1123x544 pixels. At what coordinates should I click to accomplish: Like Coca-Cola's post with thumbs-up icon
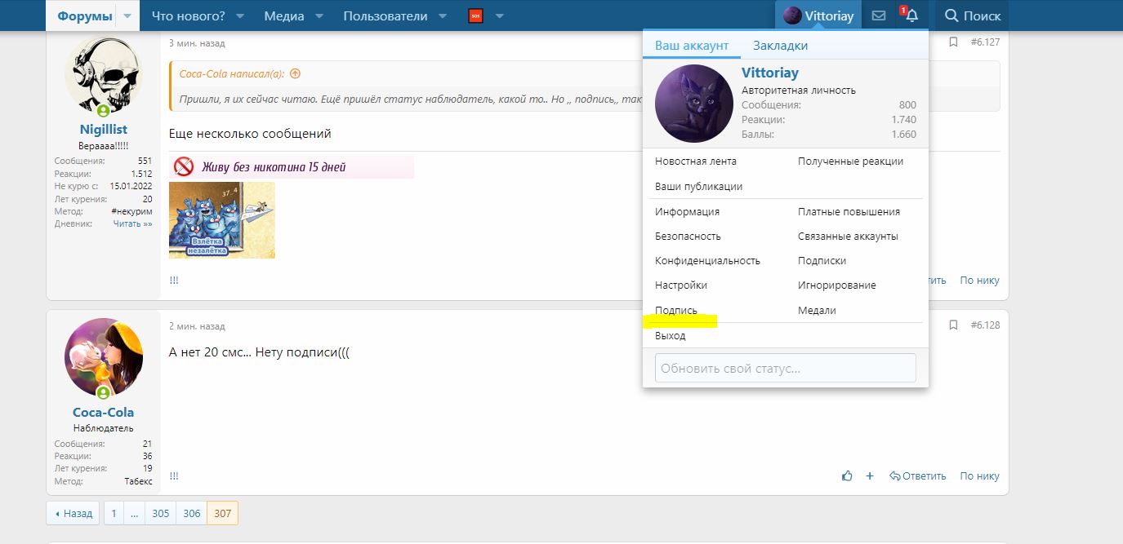pos(847,476)
